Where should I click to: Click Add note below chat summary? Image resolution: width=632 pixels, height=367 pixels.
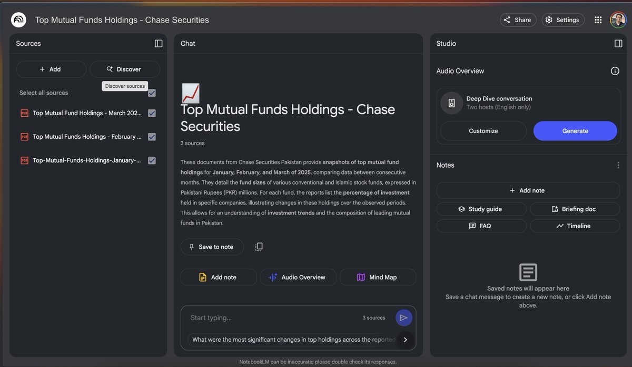pos(219,277)
